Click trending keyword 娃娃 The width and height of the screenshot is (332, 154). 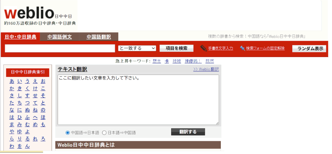(177, 61)
